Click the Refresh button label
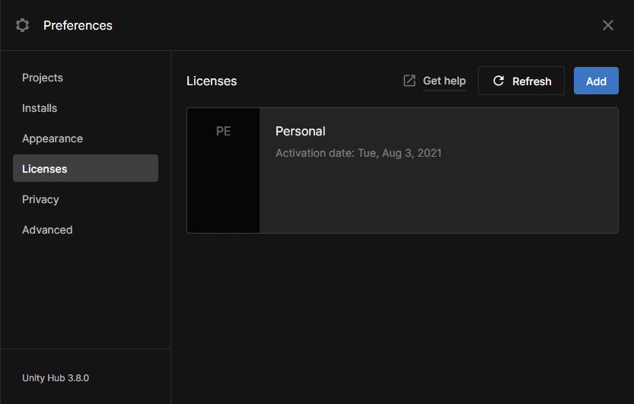 (x=532, y=81)
